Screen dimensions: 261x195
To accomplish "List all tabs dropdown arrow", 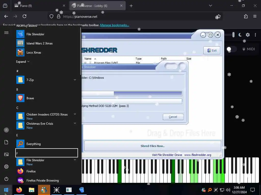I will 211,6.
